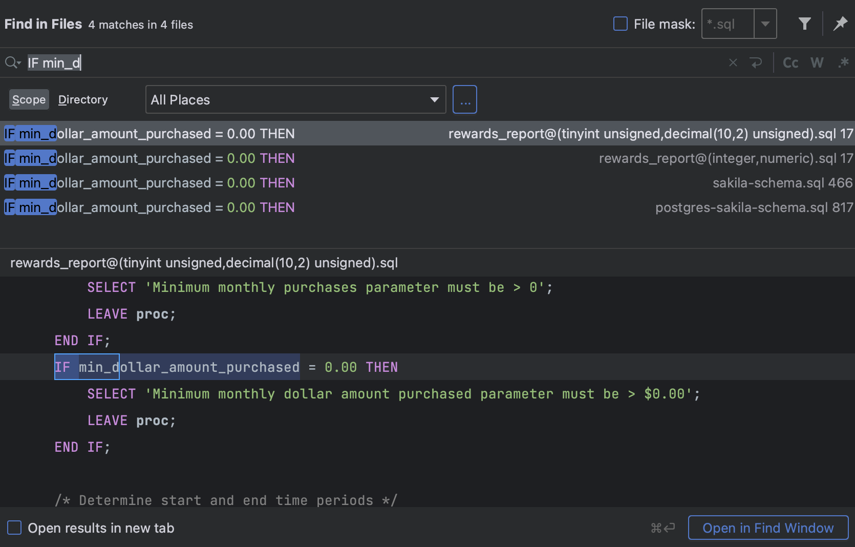Toggle Words (W) whole-word option
Image resolution: width=855 pixels, height=547 pixels.
pyautogui.click(x=817, y=62)
